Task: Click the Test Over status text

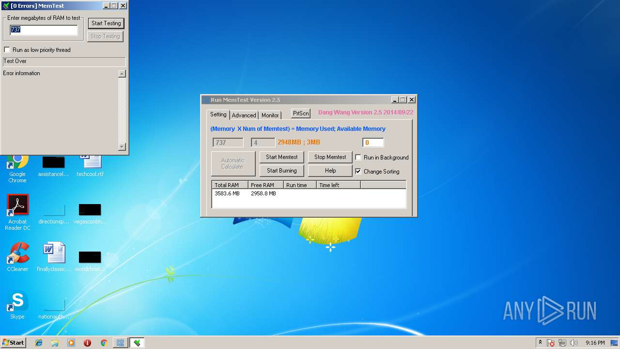Action: point(15,61)
